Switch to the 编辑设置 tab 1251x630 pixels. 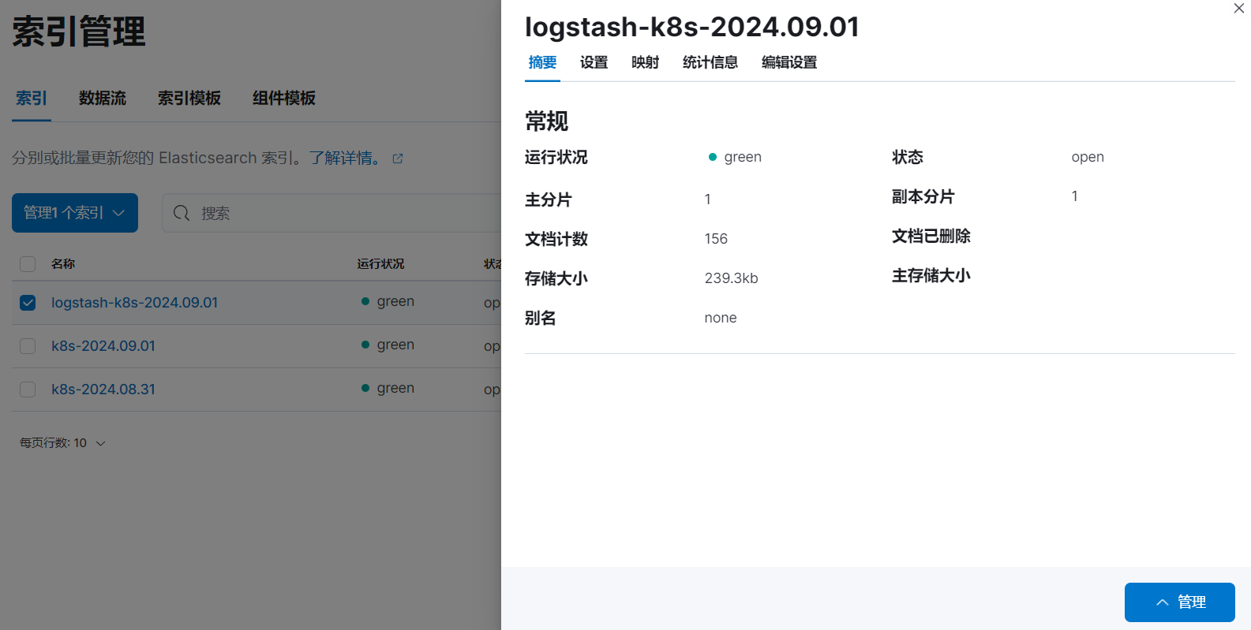click(788, 62)
